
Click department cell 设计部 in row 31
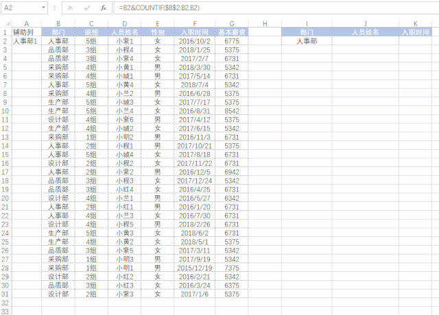pyautogui.click(x=58, y=294)
